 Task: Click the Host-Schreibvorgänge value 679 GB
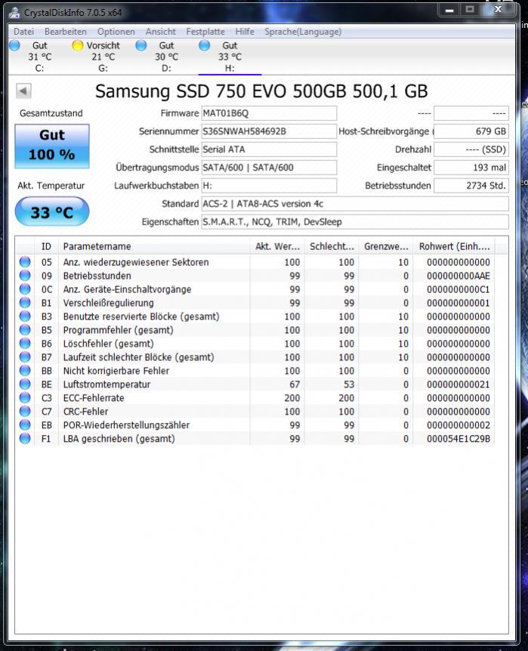pyautogui.click(x=471, y=131)
